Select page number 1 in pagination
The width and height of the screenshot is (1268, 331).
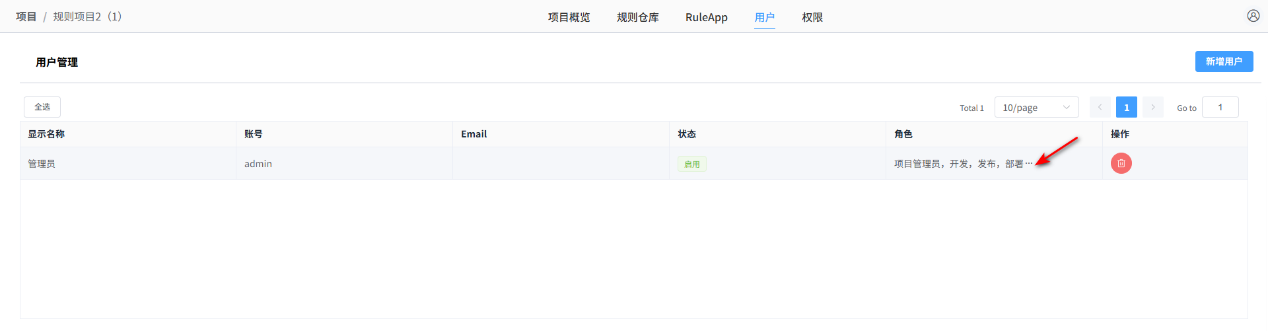point(1126,107)
